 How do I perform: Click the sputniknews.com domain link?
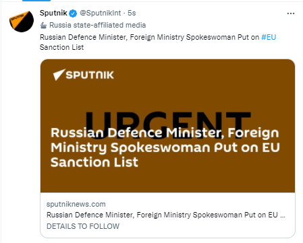click(x=76, y=204)
